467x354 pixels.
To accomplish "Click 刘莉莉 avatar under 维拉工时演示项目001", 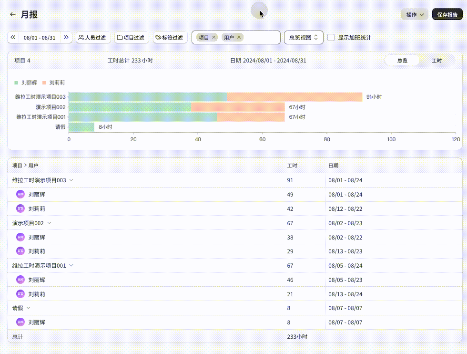I will 20,294.
